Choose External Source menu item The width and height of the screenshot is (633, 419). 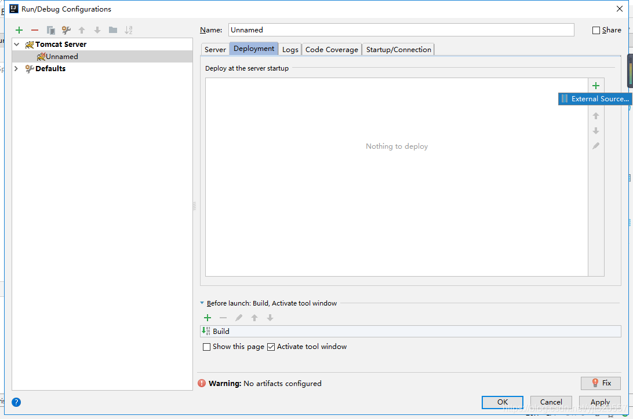pos(595,99)
